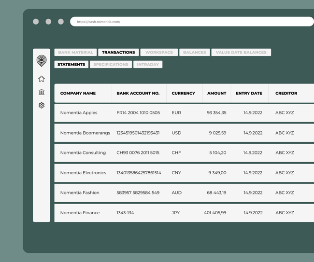The width and height of the screenshot is (314, 262).
Task: Click the entry date in Nomentia Electronics row
Action: pos(253,173)
